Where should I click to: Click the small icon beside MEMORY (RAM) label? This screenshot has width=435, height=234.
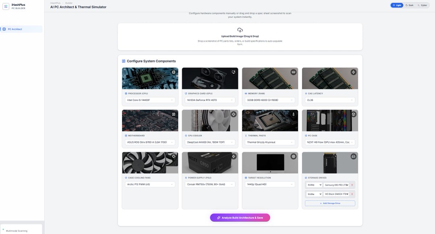pyautogui.click(x=246, y=93)
